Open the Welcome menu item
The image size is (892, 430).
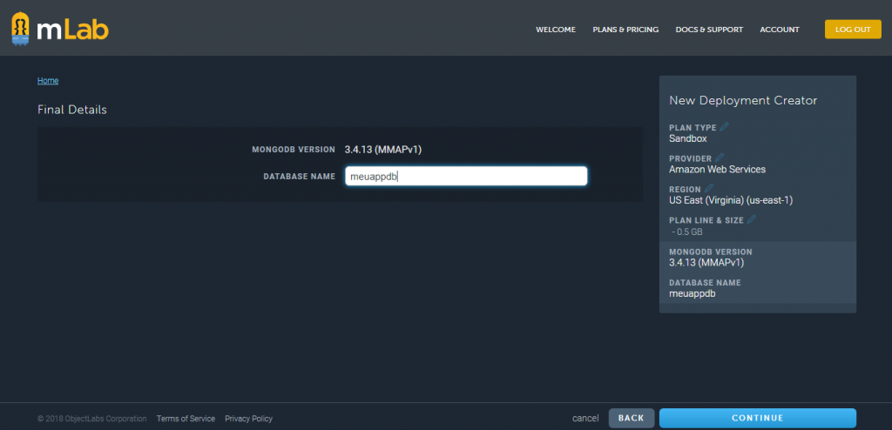(x=555, y=30)
